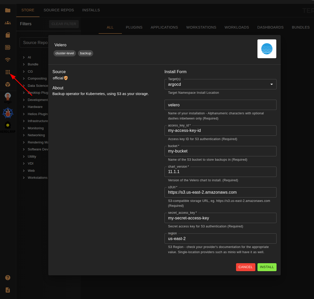Click the SD card storage sidebar icon
The height and width of the screenshot is (299, 314).
tap(8, 35)
